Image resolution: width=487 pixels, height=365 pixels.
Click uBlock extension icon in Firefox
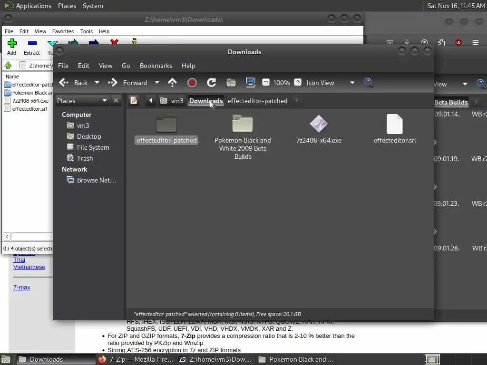pos(458,42)
